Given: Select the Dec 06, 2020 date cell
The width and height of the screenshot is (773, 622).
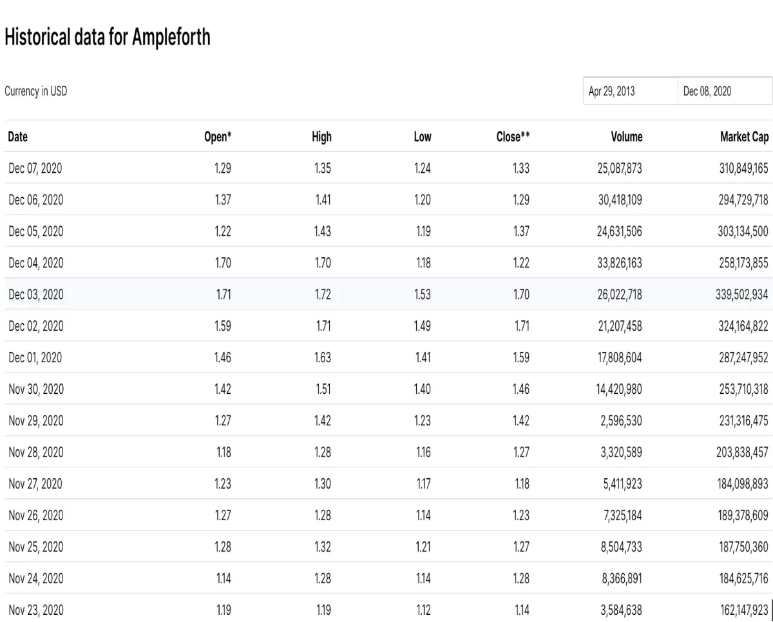Looking at the screenshot, I should coord(35,200).
